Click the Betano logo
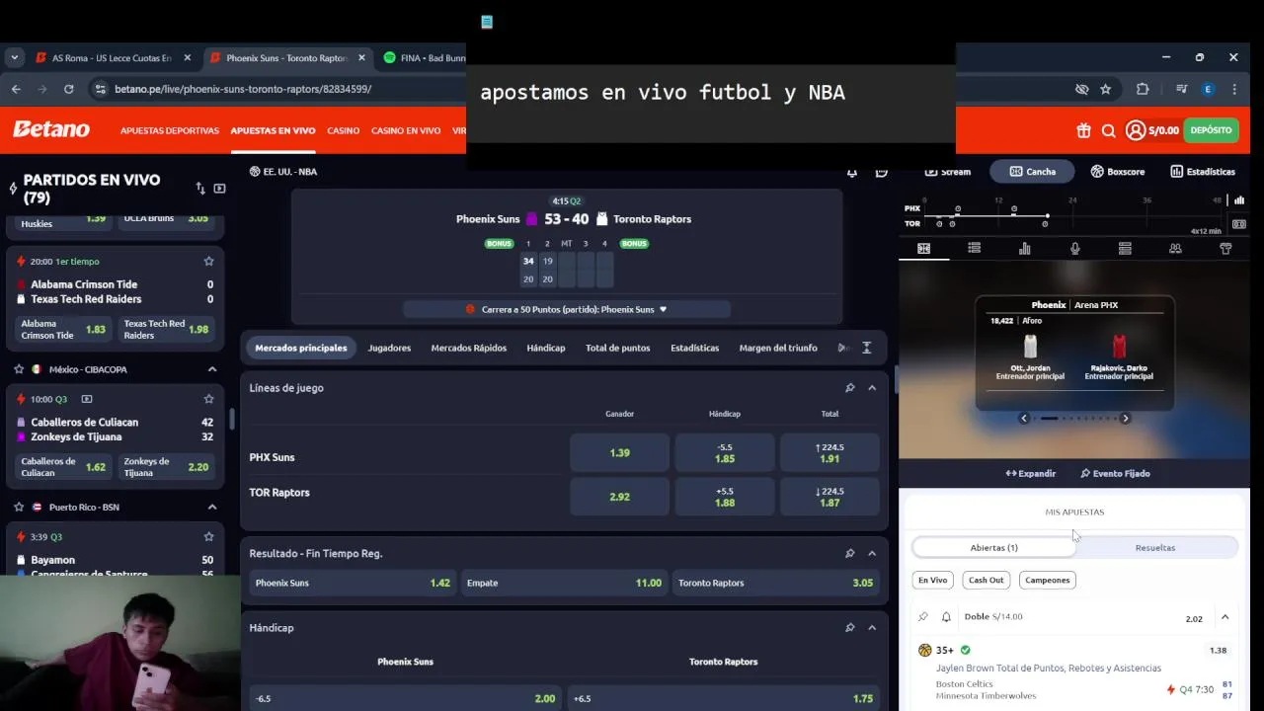The height and width of the screenshot is (711, 1264). tap(50, 129)
